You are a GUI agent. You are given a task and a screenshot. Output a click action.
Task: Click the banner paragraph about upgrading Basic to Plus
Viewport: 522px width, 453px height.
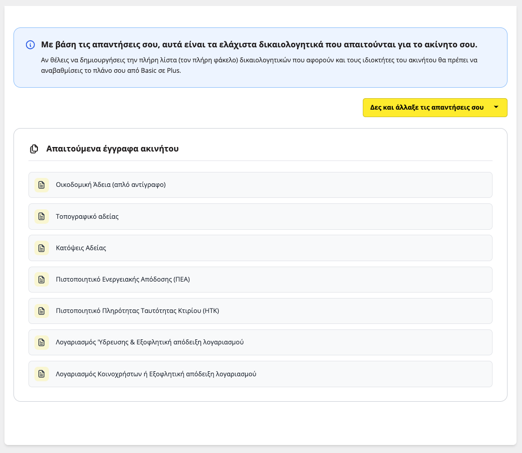[259, 65]
